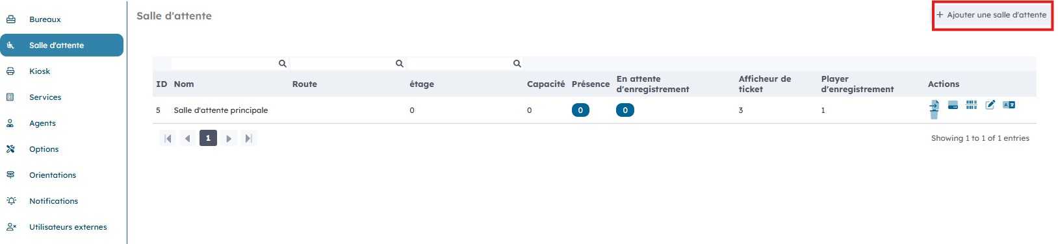Select page 1 in pagination
The image size is (1058, 244).
click(x=208, y=138)
